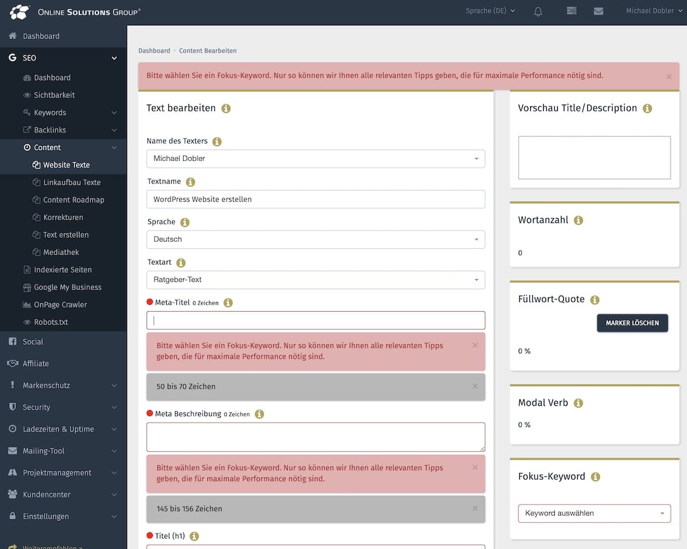Click the info icon beside Meta-Titel

pyautogui.click(x=228, y=303)
